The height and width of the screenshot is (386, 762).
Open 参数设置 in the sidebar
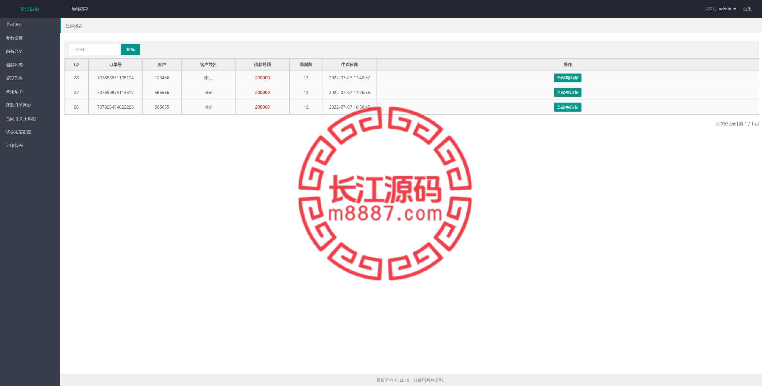click(14, 38)
